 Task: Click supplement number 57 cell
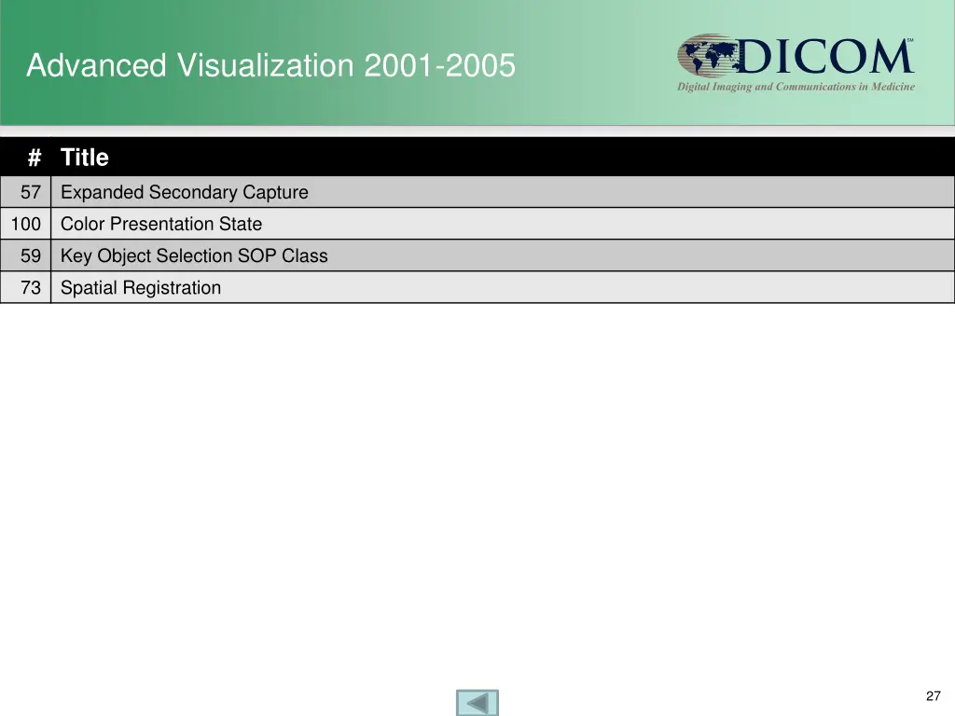point(31,193)
